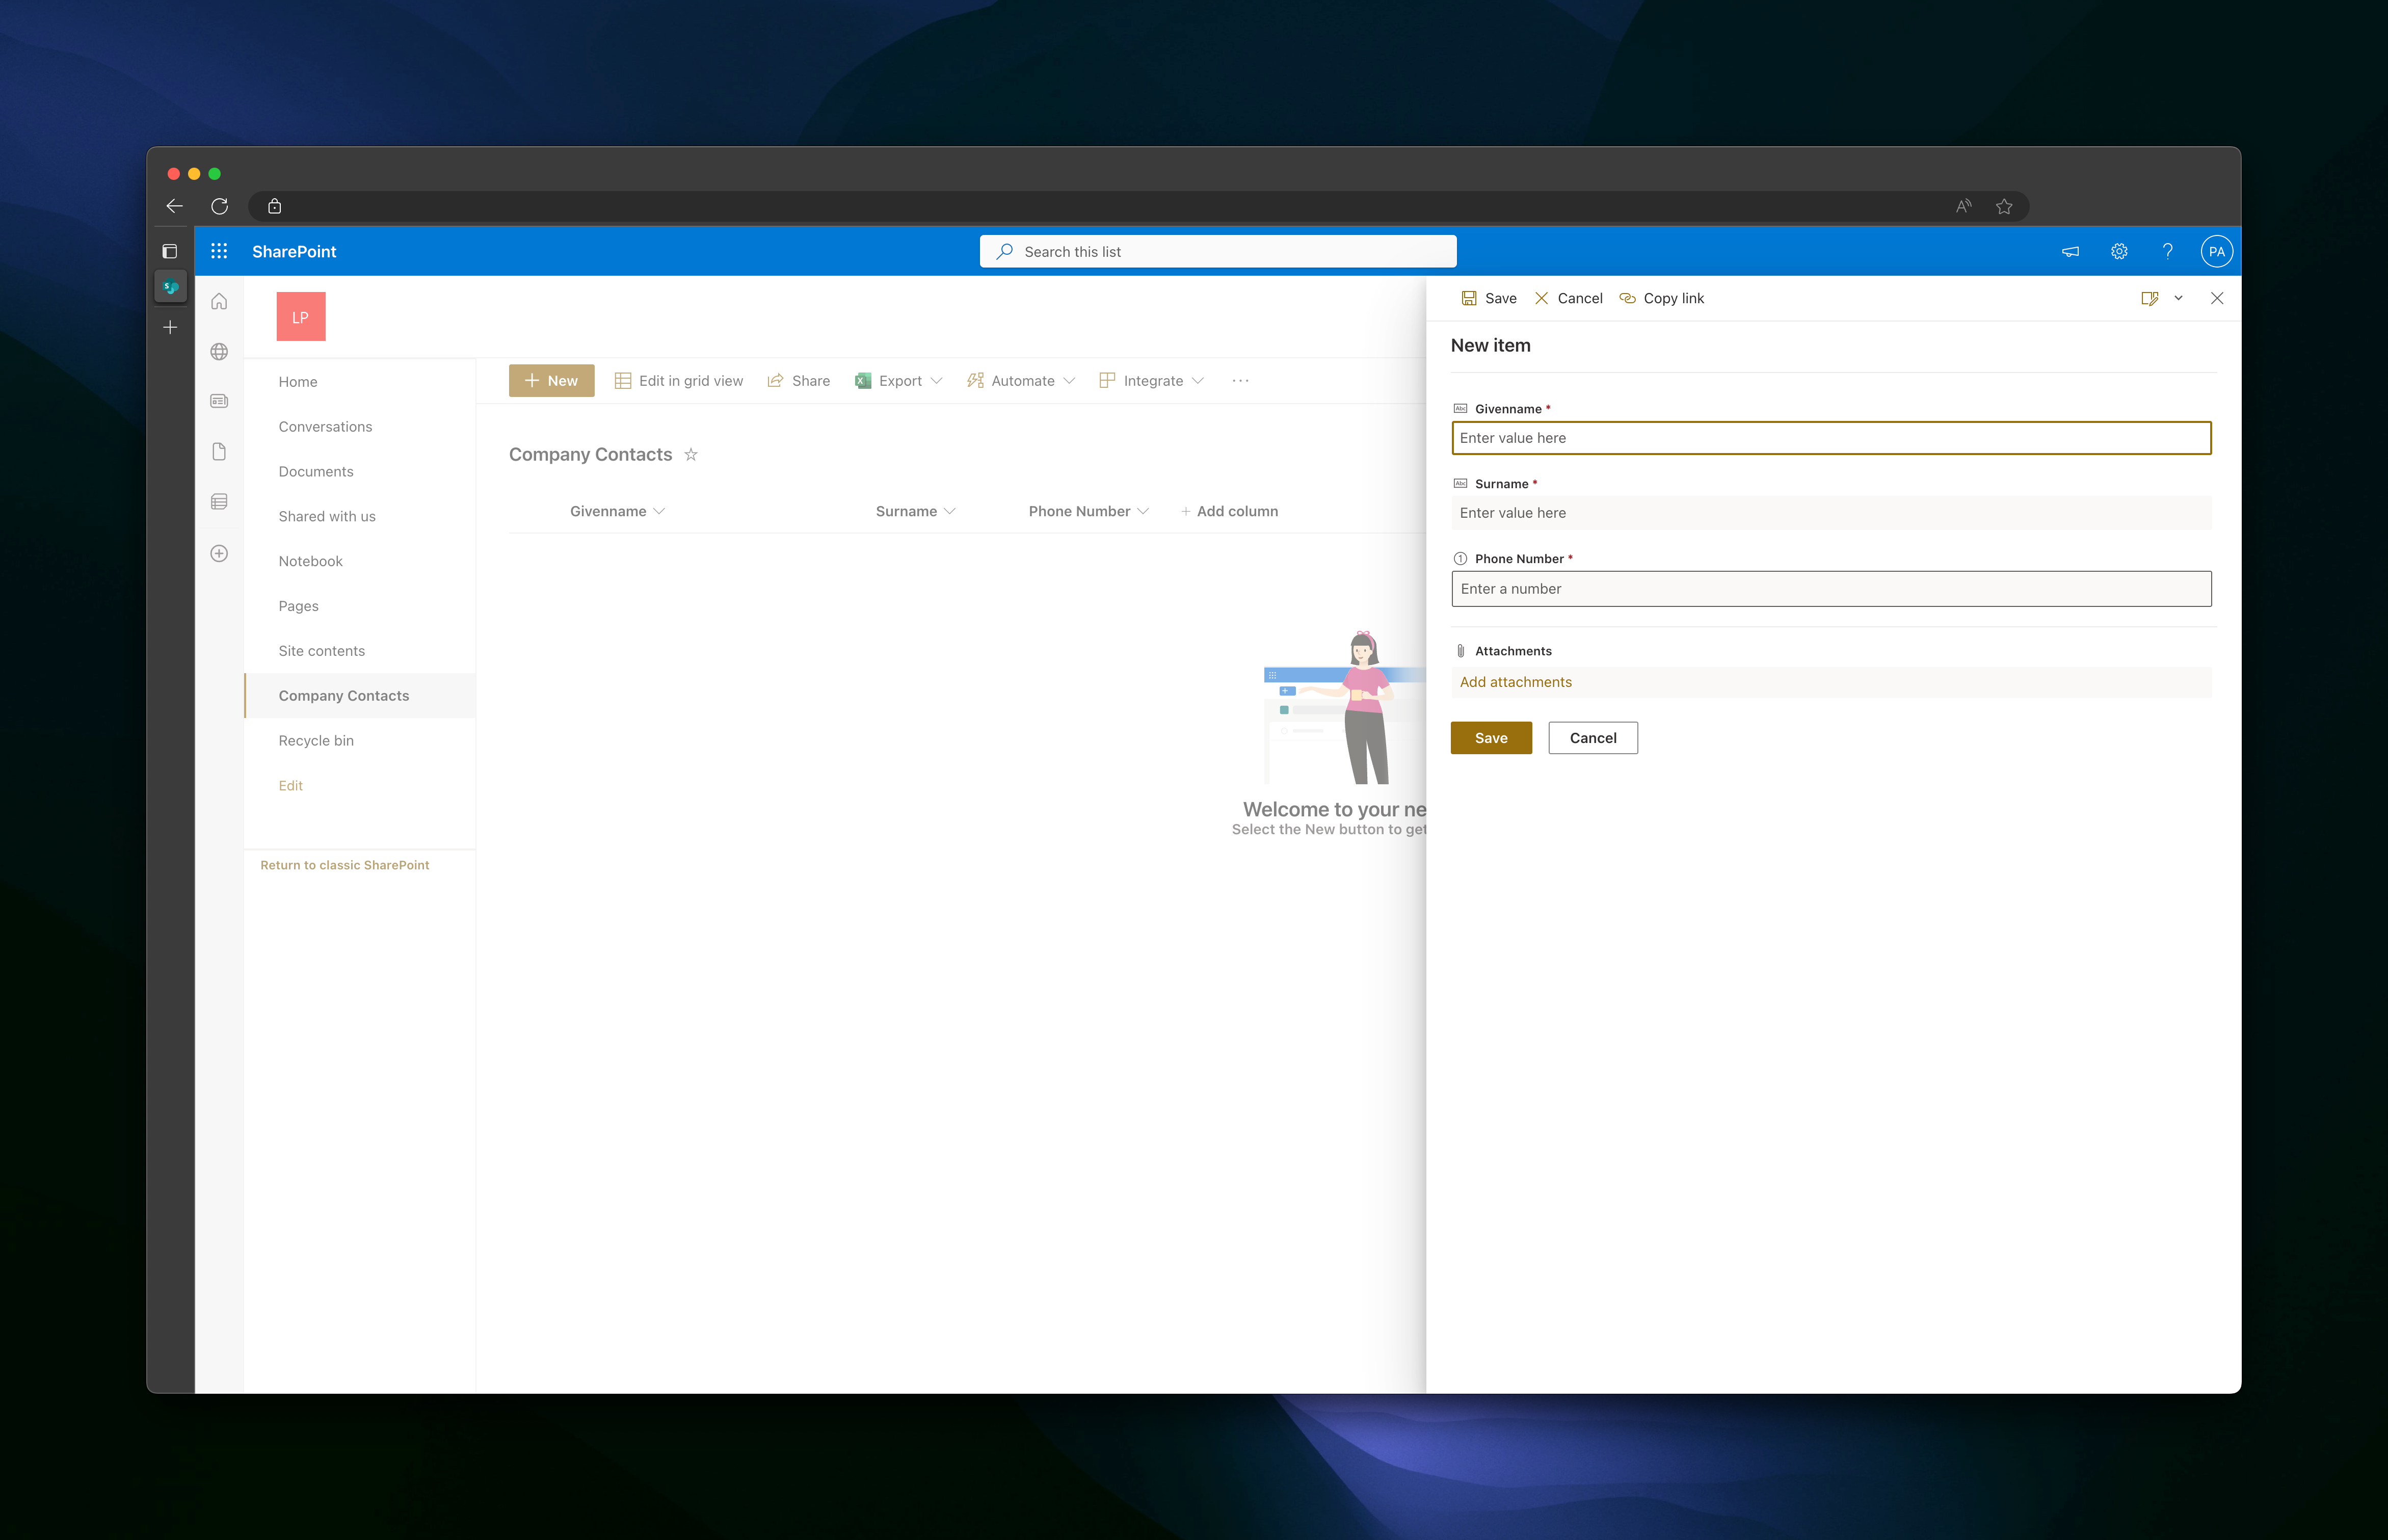Click the LP site logo tile
Viewport: 2388px width, 1540px height.
(301, 316)
